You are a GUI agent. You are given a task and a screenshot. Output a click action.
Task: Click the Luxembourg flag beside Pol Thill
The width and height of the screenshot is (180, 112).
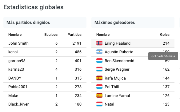(x=99, y=87)
